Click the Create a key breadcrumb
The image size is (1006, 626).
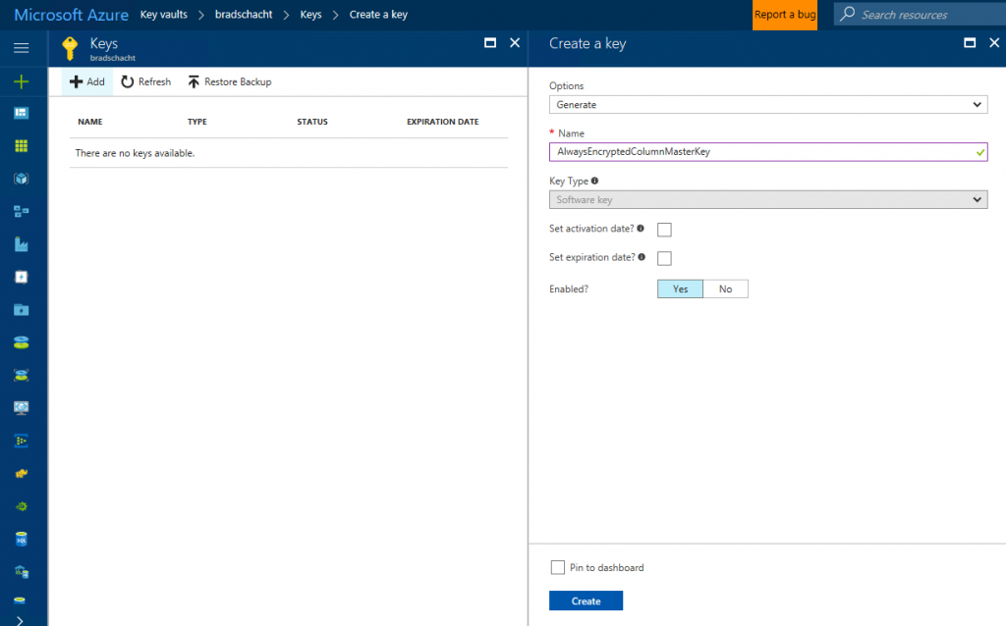pyautogui.click(x=378, y=14)
